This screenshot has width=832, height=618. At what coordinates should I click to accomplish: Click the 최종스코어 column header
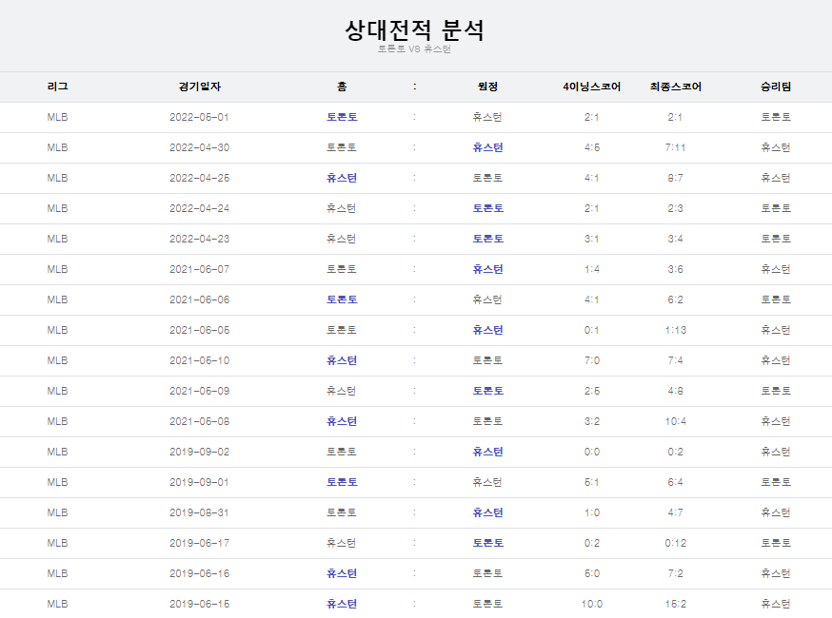point(676,87)
